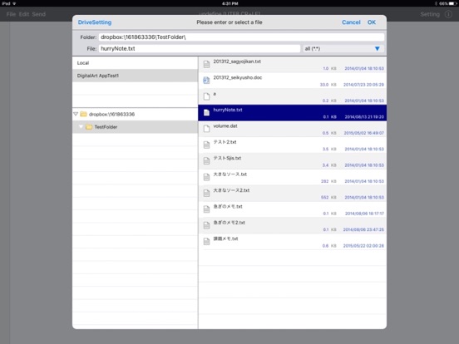This screenshot has height=344, width=459.
Task: Click the TestFolder folder icon
Action: tap(89, 127)
